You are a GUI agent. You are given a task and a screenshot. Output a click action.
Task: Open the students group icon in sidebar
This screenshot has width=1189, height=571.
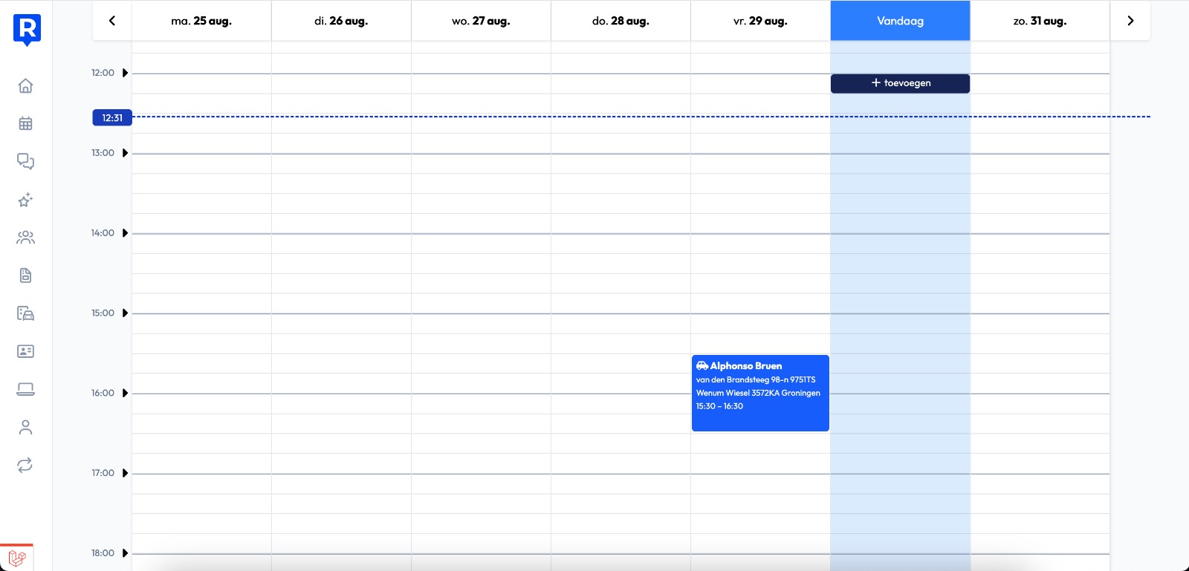25,238
